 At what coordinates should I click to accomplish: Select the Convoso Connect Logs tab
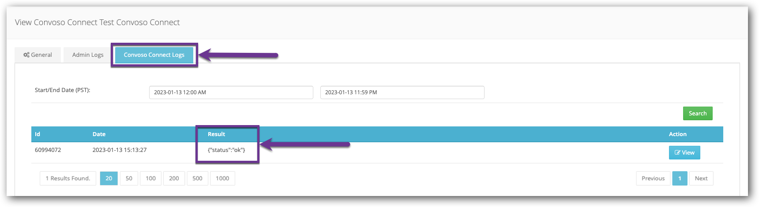coord(154,55)
